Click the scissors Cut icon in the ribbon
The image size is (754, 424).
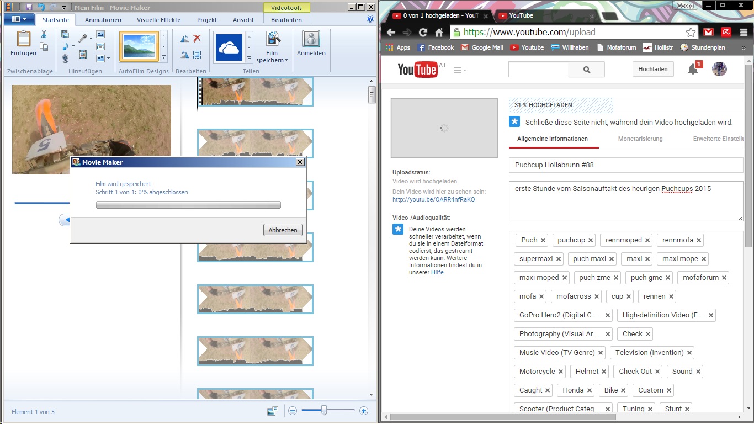(44, 35)
